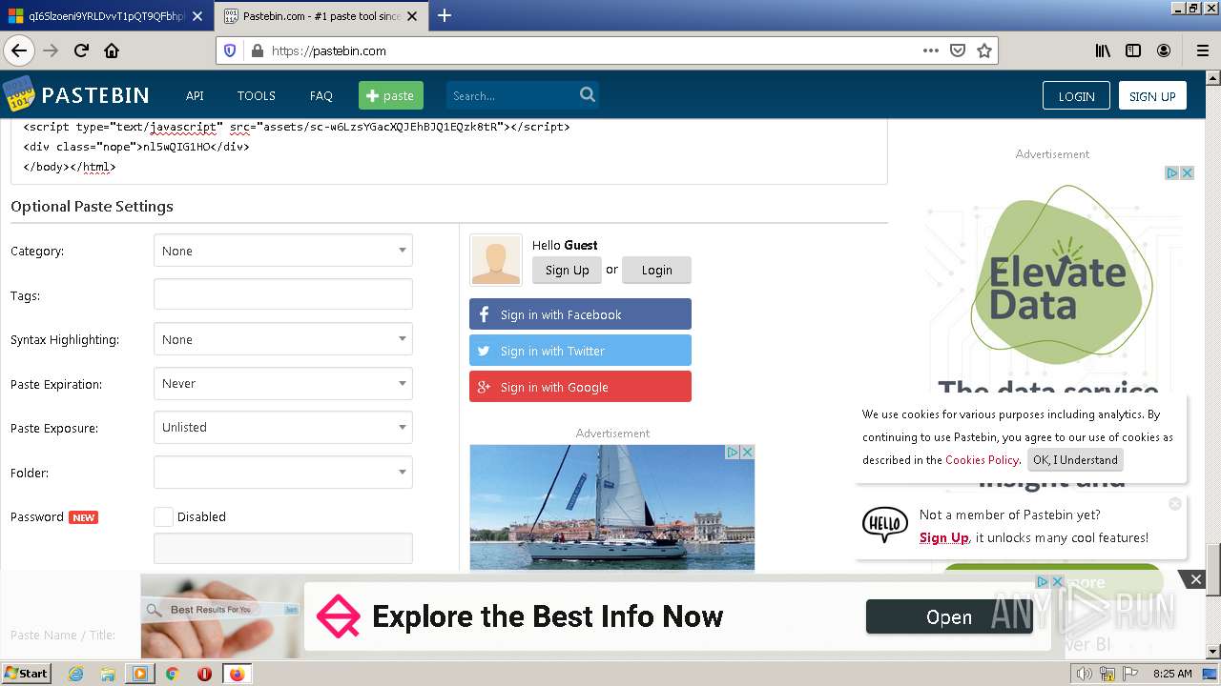Screen dimensions: 1221x686
Task: Open the Firefox hamburger menu
Action: point(1202,50)
